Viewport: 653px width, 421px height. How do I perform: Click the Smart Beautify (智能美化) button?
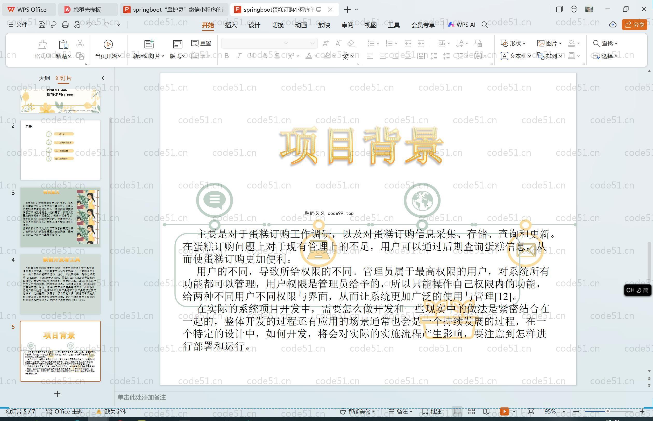(357, 411)
